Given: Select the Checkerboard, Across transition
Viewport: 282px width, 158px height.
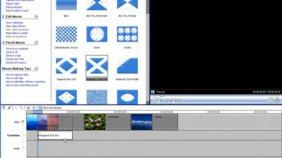Looking at the screenshot, I should tap(66, 34).
